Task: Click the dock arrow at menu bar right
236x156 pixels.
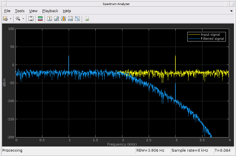Action: 231,11
